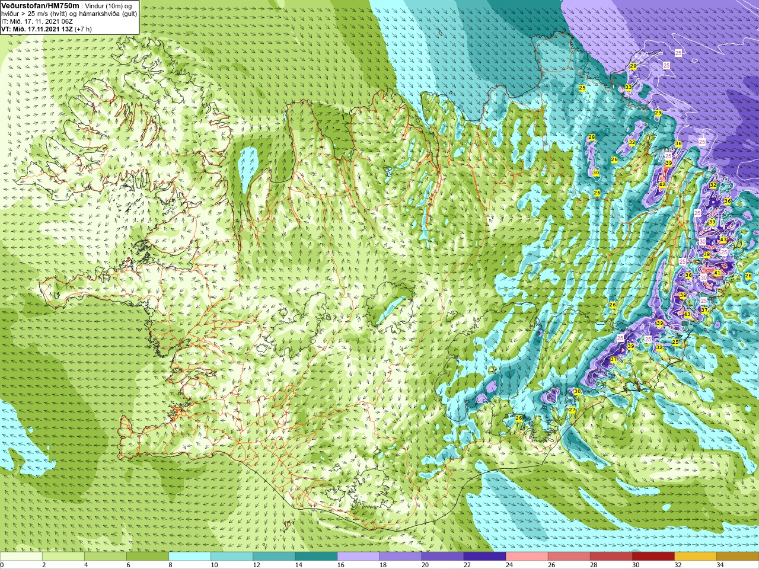Screen dimensions: 759x569
Task: Click the 'Veðurstofan/HM750m' title text
Action: [x=40, y=5]
